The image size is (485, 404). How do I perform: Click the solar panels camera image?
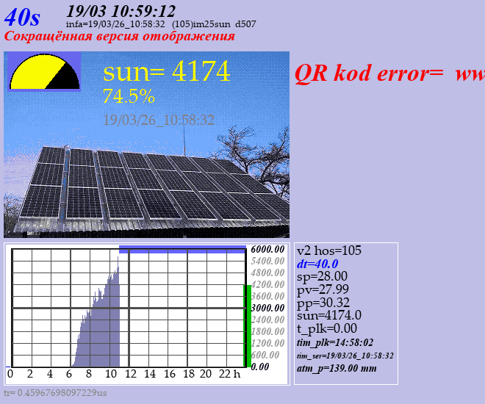click(147, 184)
